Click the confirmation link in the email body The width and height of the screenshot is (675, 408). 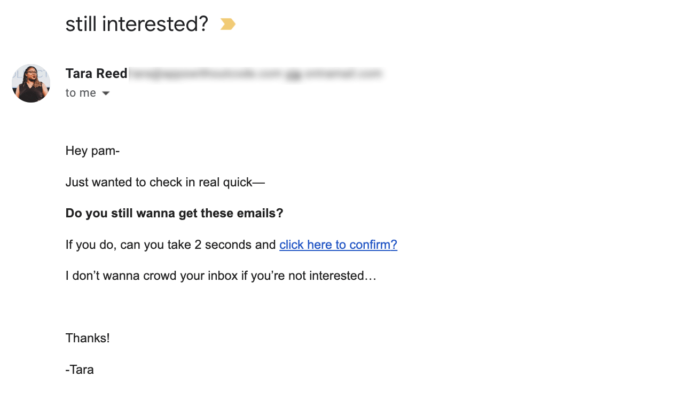[x=338, y=244]
